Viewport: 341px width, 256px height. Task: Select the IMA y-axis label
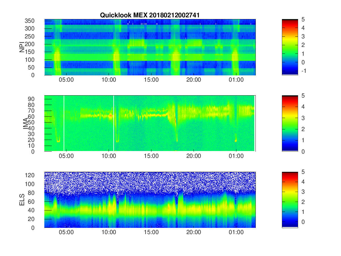(26, 124)
